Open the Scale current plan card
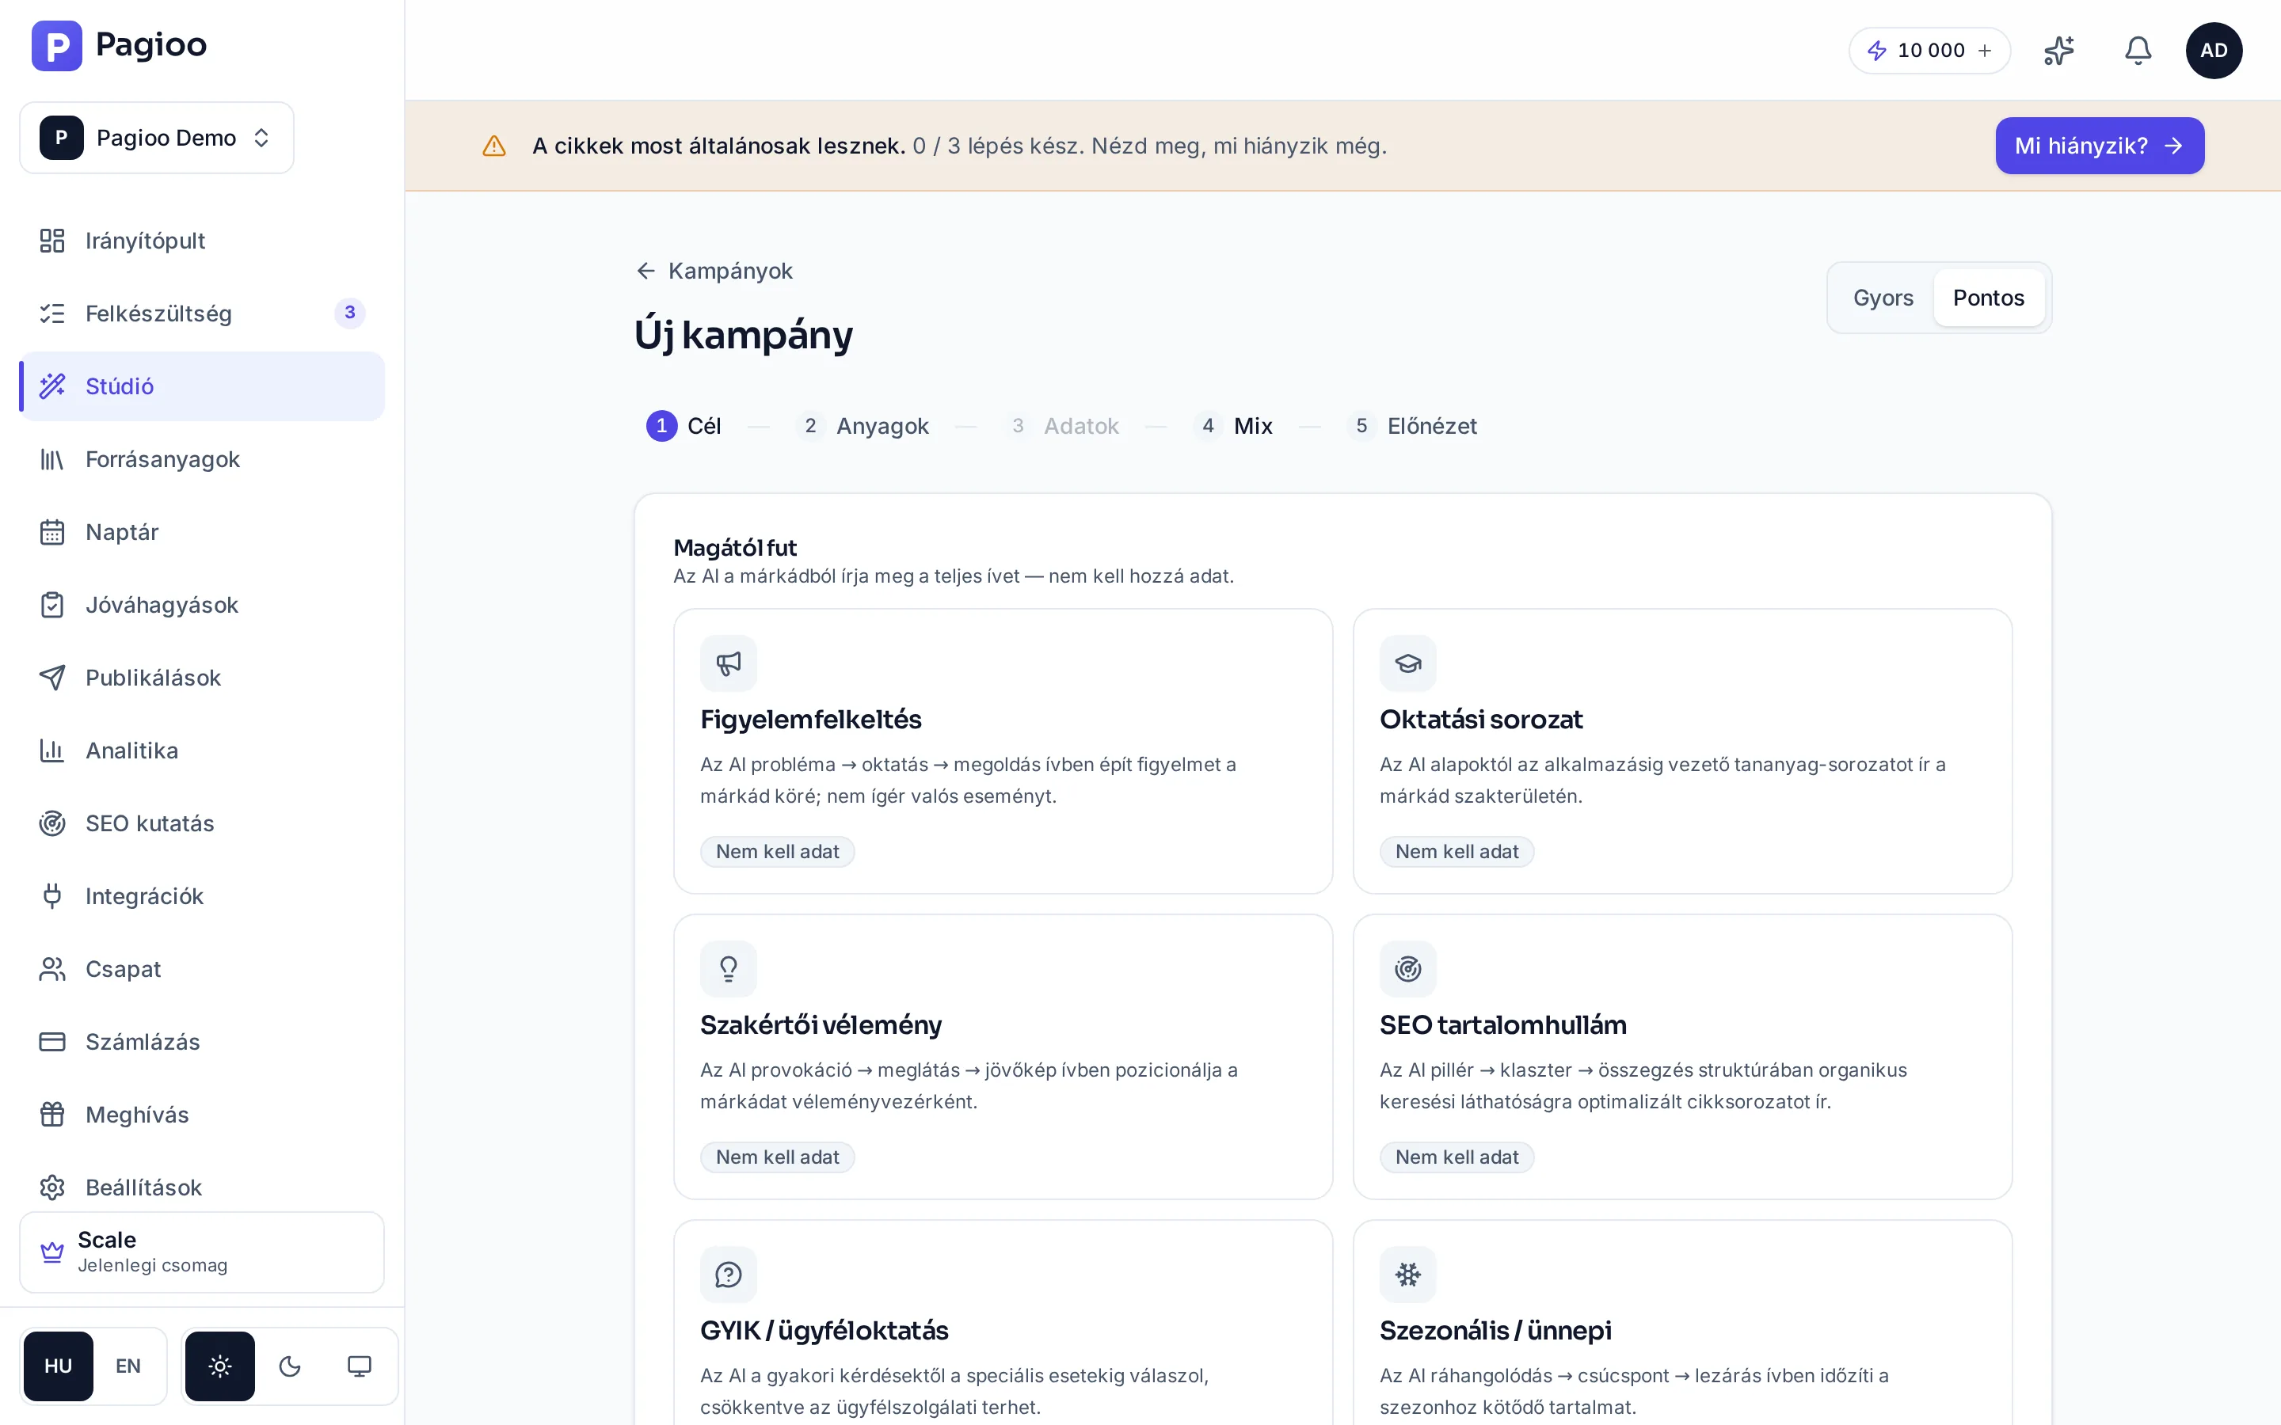This screenshot has width=2281, height=1425. pos(202,1252)
